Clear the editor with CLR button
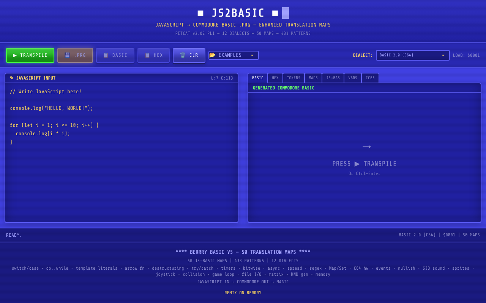The image size is (486, 303). tap(189, 55)
